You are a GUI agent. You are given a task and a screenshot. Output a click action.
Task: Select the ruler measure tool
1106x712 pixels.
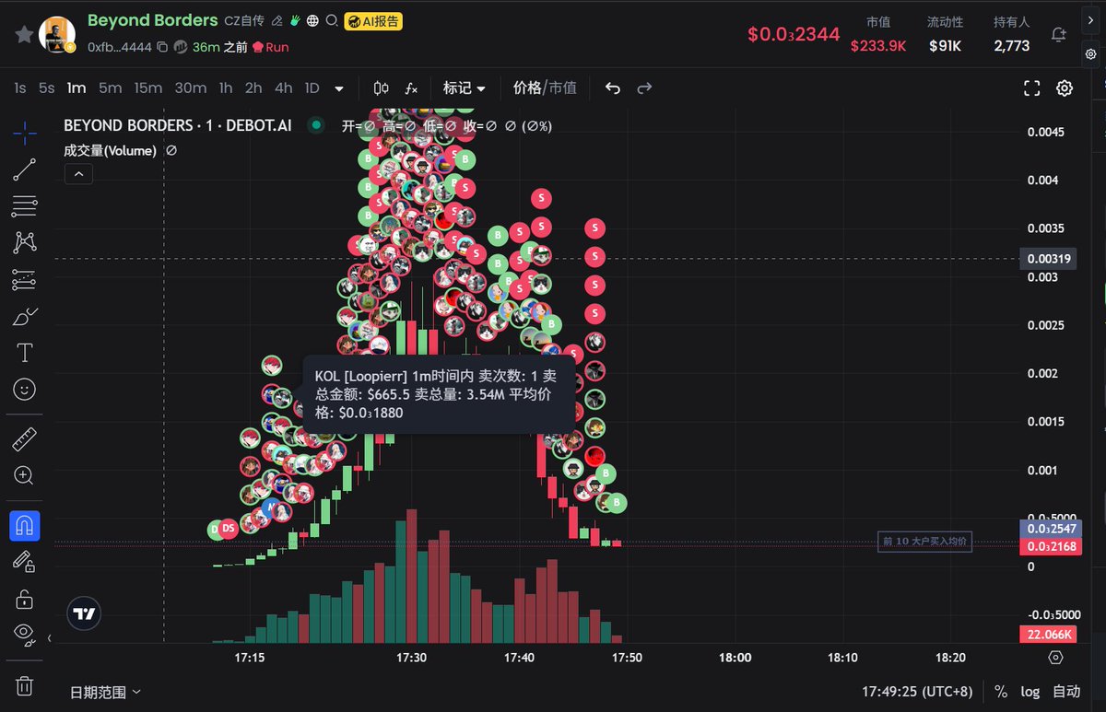25,439
